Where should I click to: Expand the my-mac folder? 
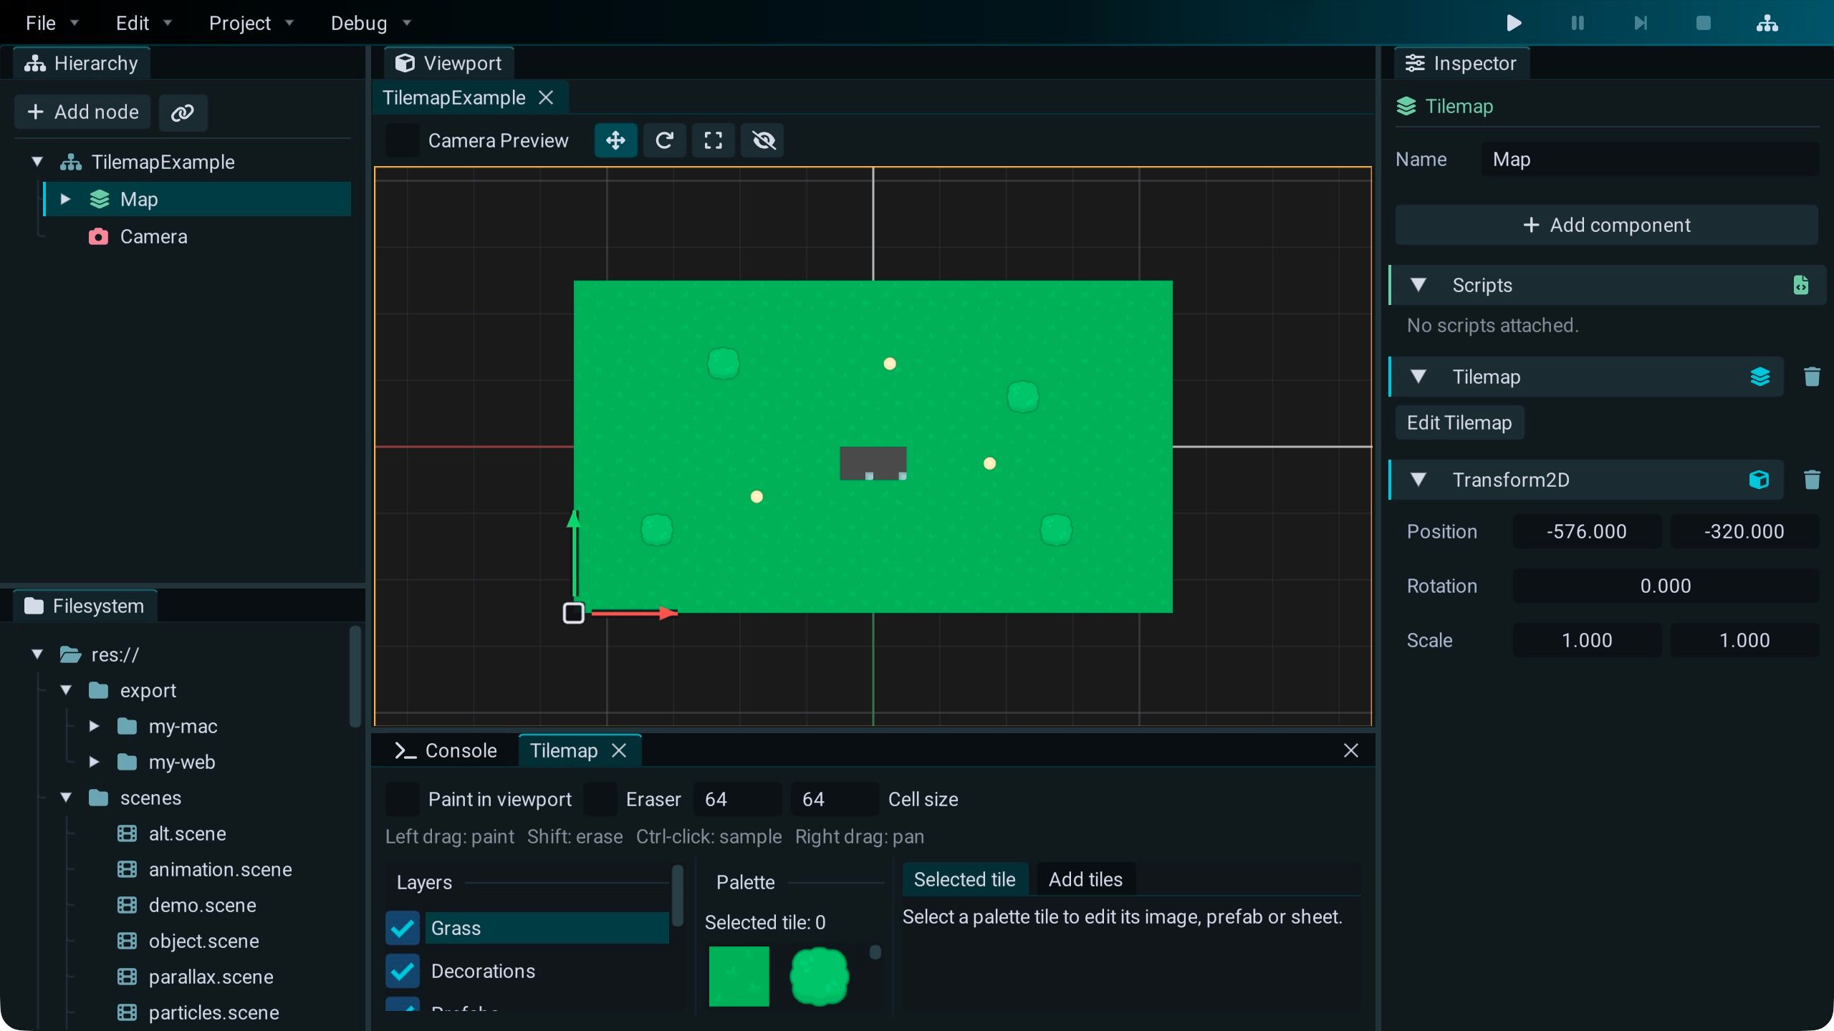94,726
